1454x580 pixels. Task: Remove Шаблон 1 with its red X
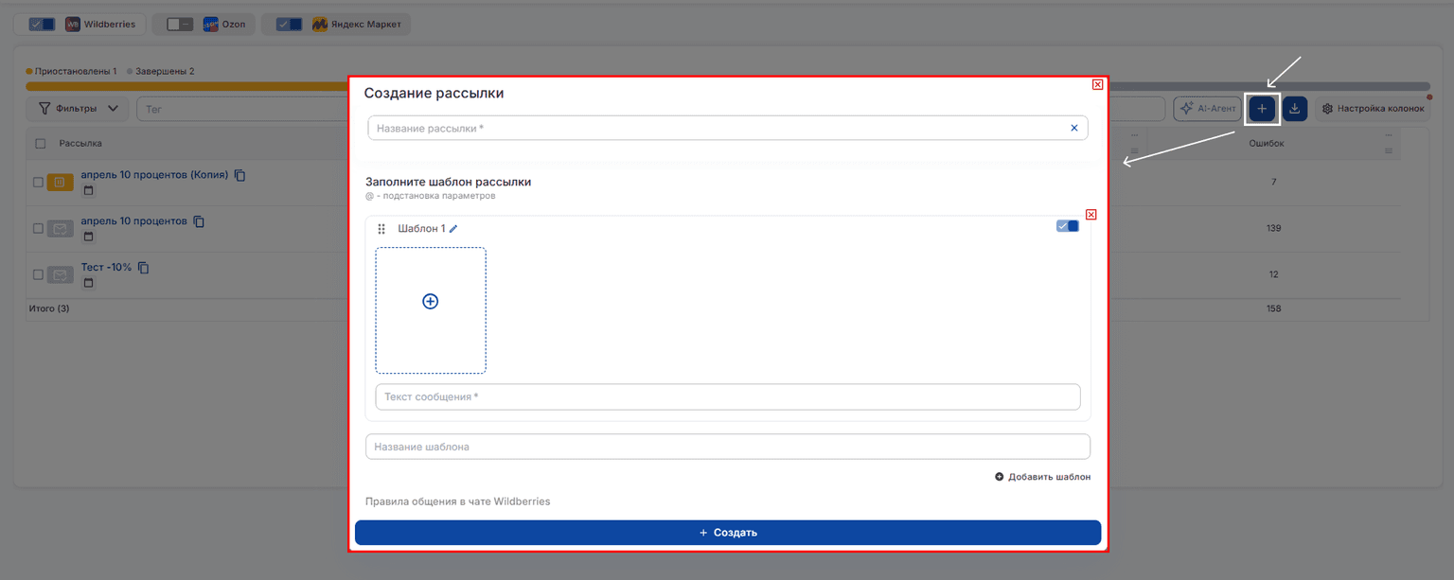click(x=1090, y=215)
